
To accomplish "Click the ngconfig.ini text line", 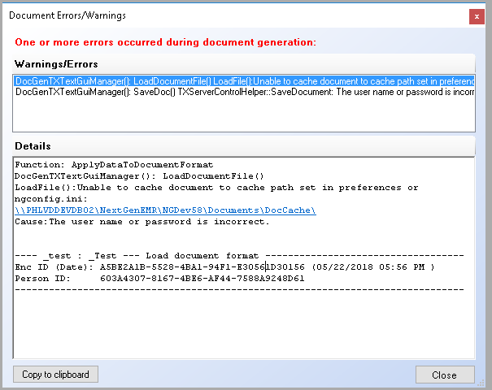I will (x=51, y=199).
